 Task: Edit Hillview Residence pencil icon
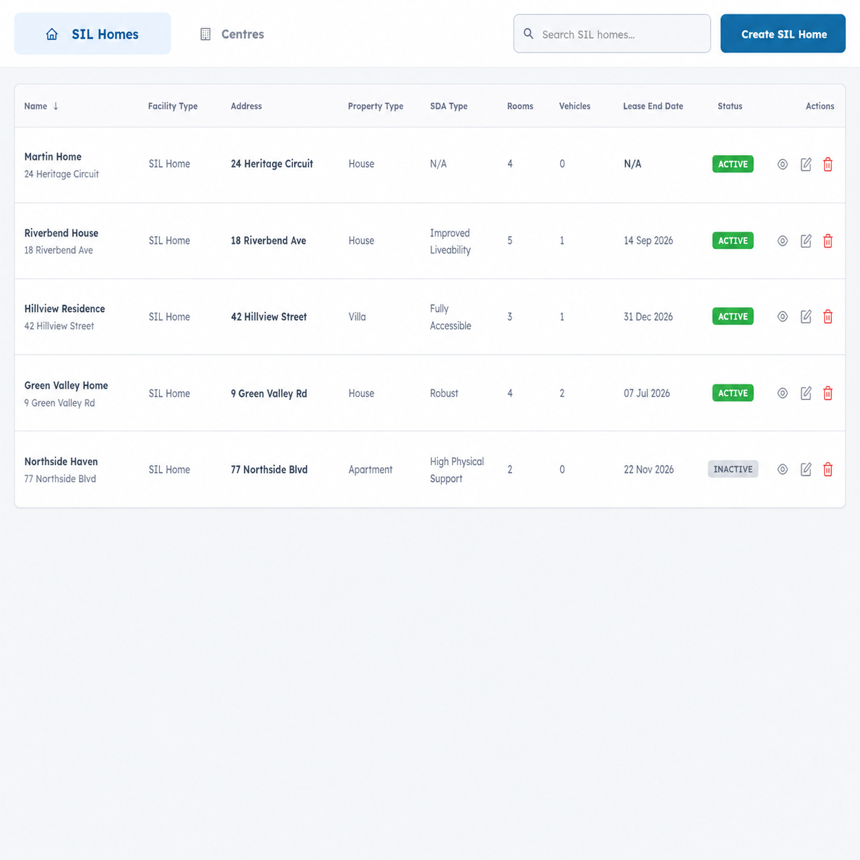pos(806,317)
